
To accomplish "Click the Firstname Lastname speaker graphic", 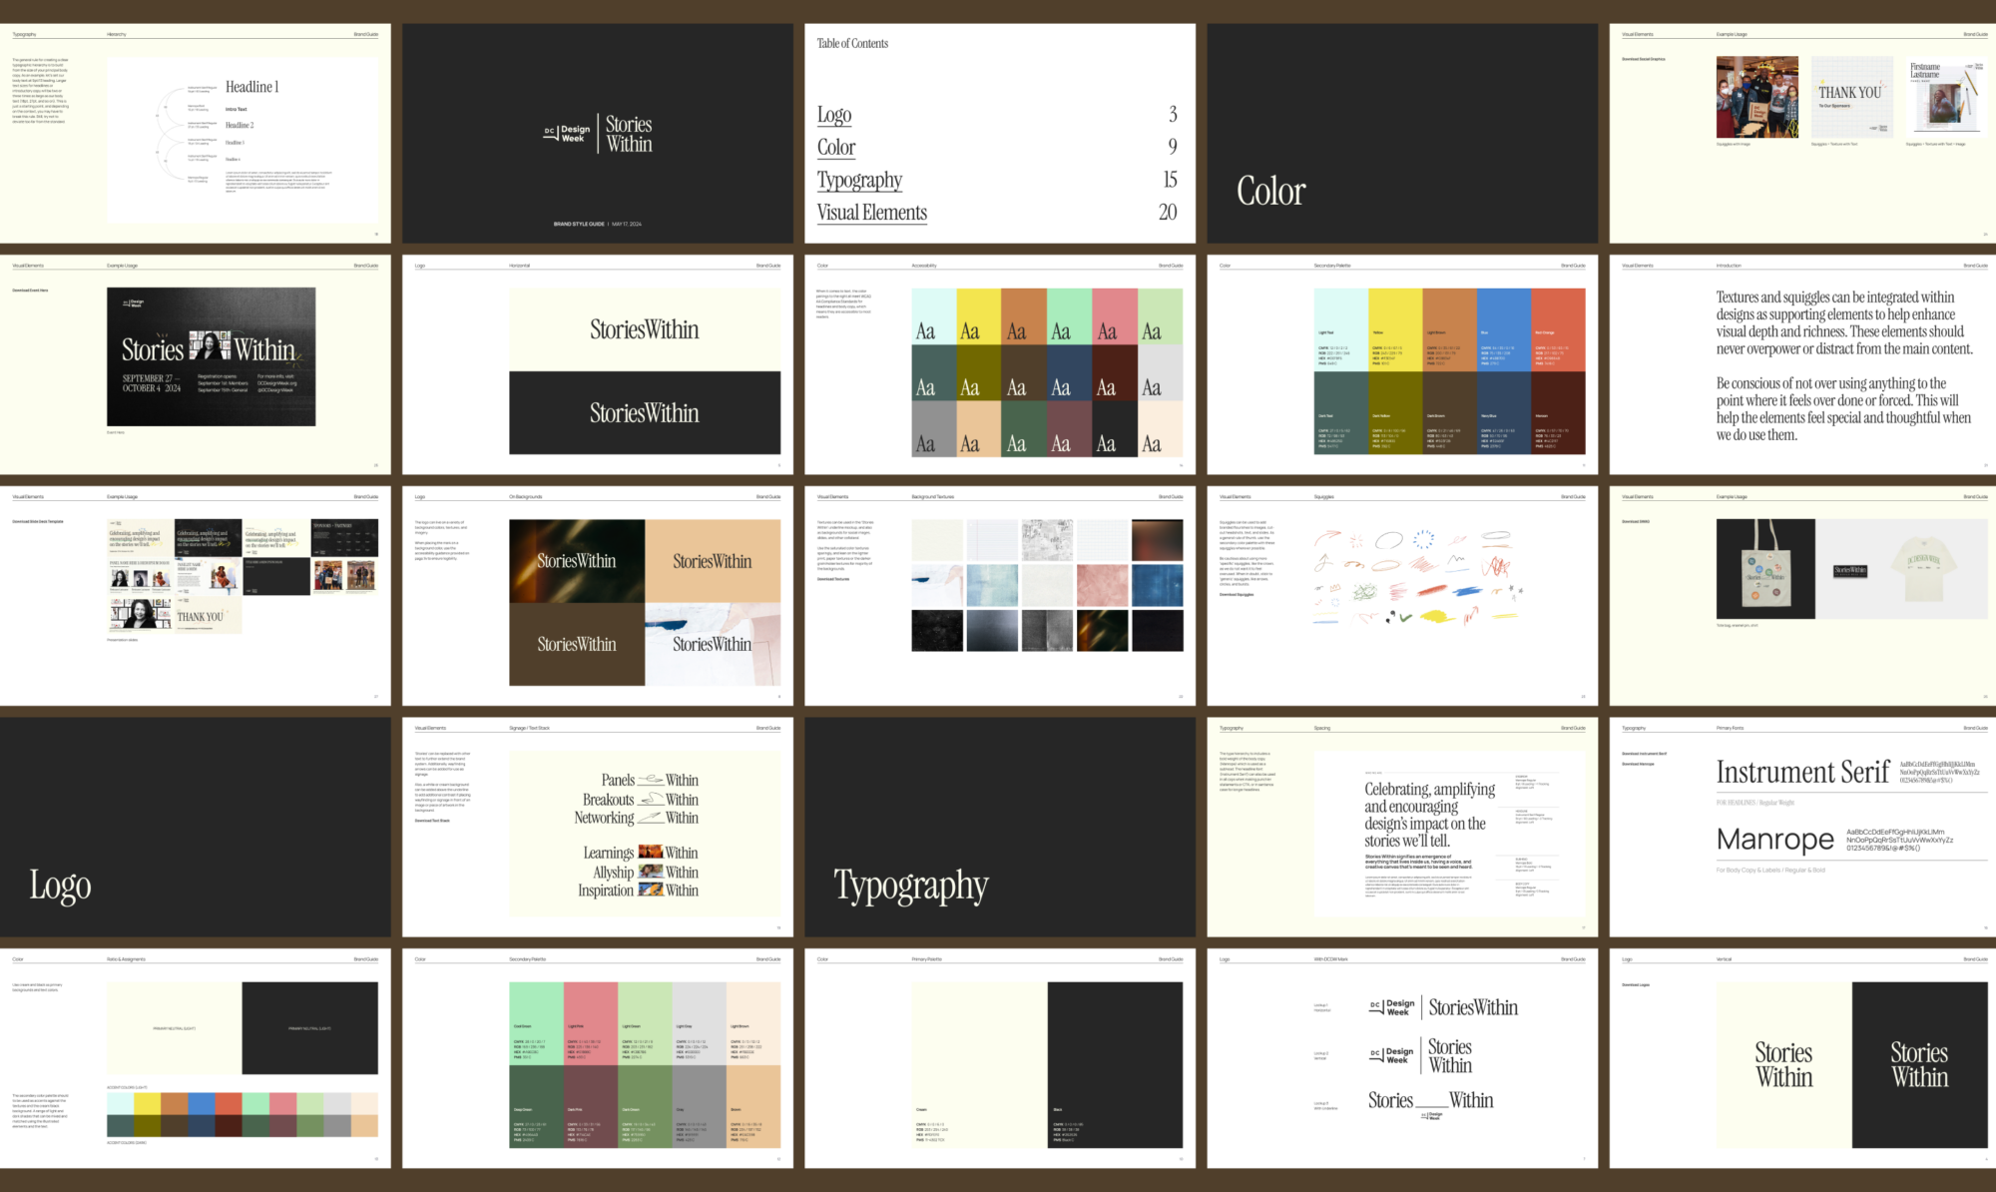I will point(1946,97).
